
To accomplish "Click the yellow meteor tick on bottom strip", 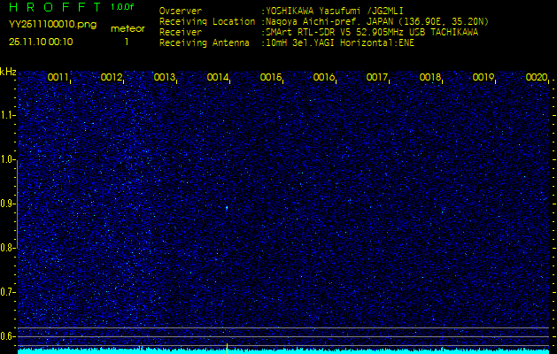I will (x=227, y=349).
